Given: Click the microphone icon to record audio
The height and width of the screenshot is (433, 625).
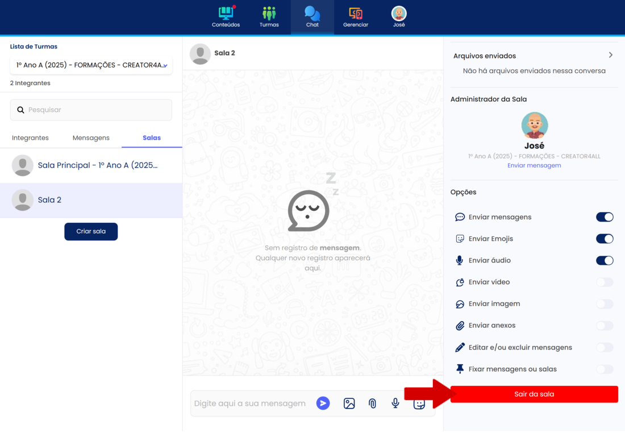Looking at the screenshot, I should [395, 403].
